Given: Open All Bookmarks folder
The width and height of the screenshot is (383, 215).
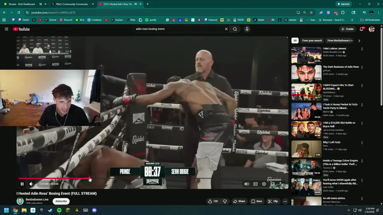Looking at the screenshot, I should [370, 20].
